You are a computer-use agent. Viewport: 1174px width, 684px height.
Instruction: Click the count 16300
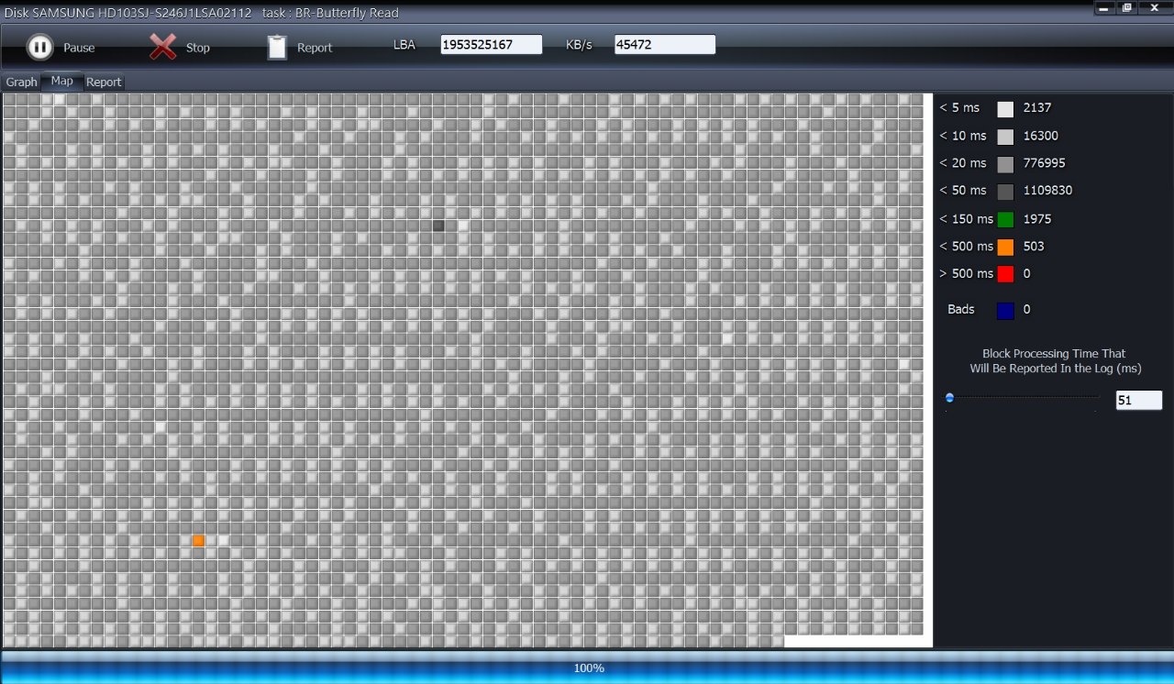click(1041, 136)
